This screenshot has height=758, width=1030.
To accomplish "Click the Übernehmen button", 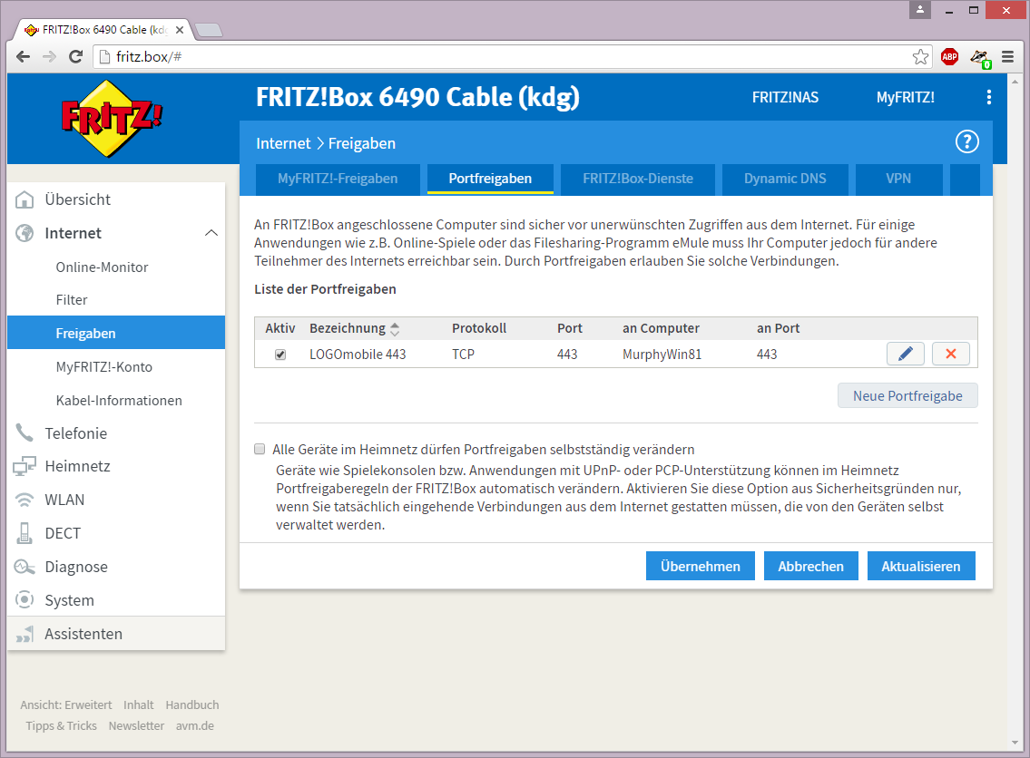I will (x=701, y=567).
